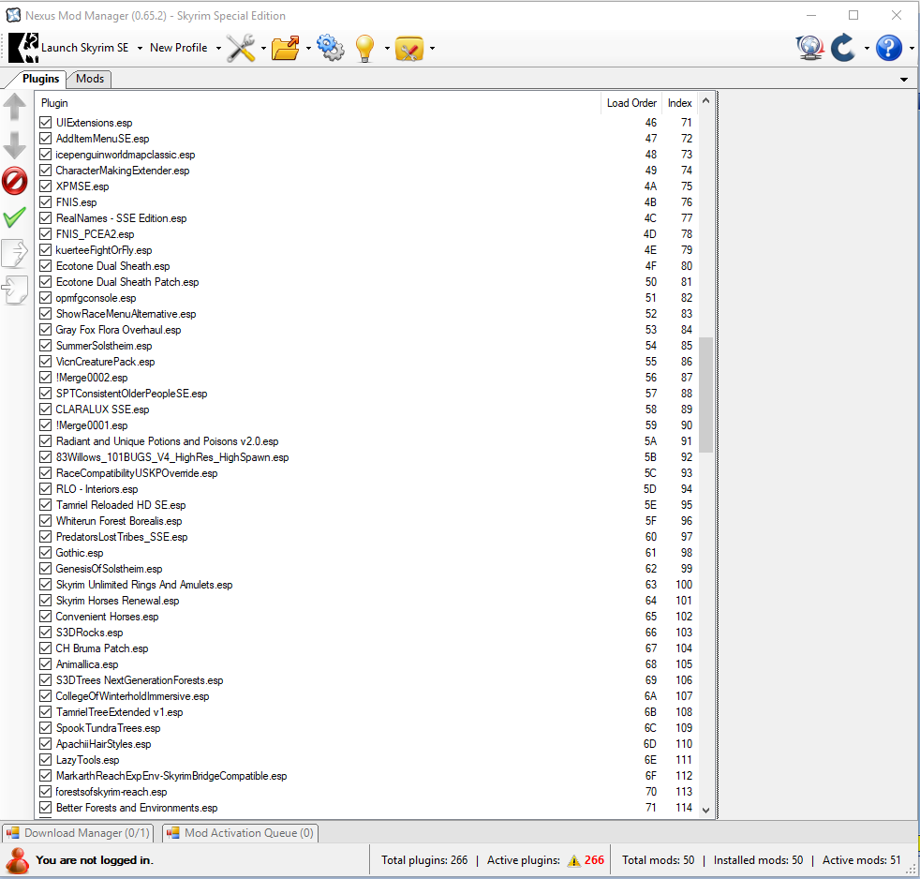Click the lightbulb tips icon
Screen dimensions: 920x879
pyautogui.click(x=364, y=48)
